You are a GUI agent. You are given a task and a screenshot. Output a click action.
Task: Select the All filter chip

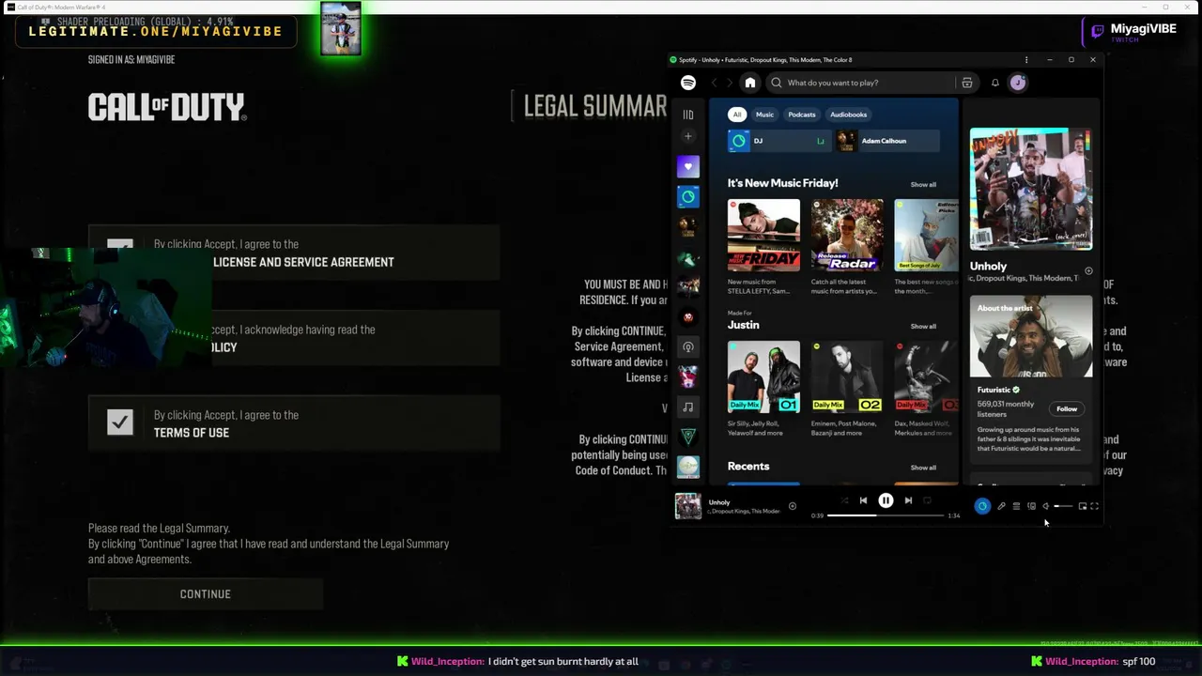[737, 115]
